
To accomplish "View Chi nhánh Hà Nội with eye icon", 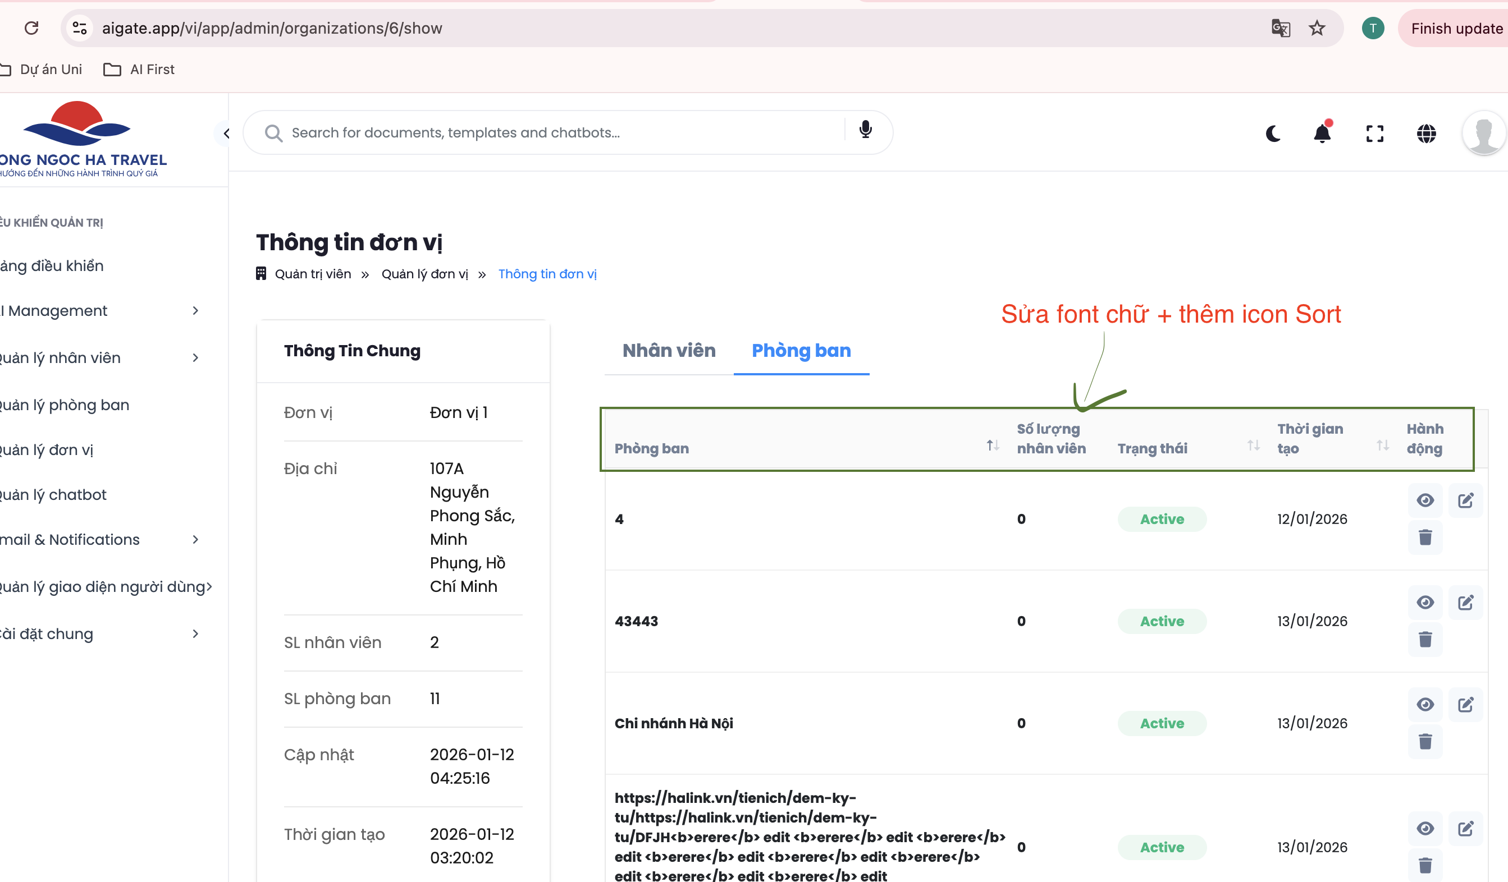I will 1425,704.
